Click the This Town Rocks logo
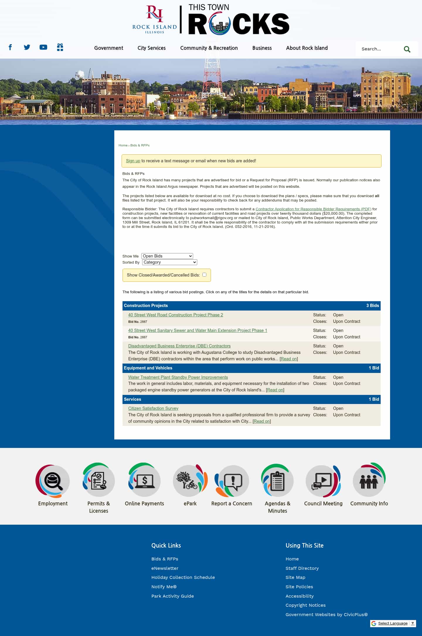The width and height of the screenshot is (422, 636). [239, 19]
